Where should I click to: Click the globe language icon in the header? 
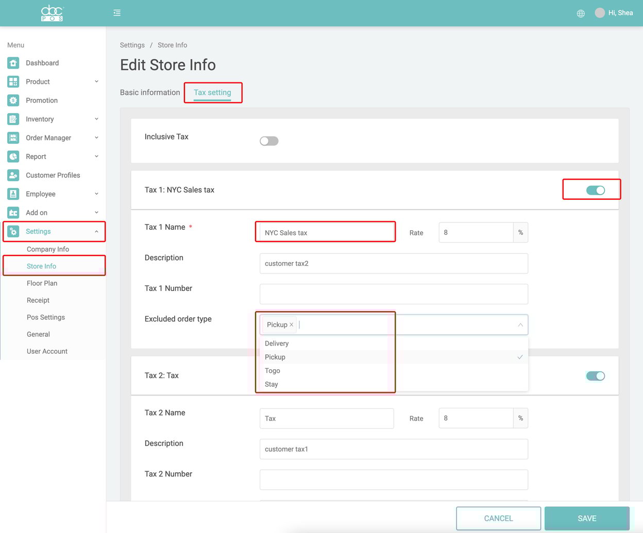(581, 13)
